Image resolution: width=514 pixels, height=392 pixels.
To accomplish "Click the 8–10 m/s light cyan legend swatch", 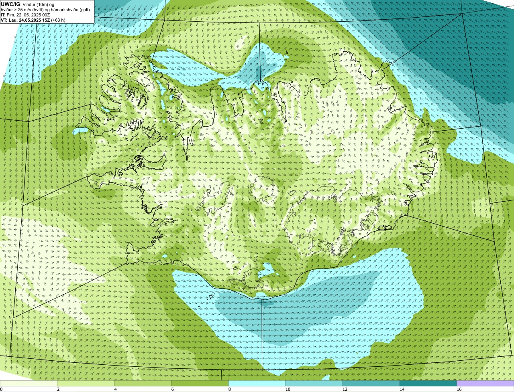I will pyautogui.click(x=257, y=384).
